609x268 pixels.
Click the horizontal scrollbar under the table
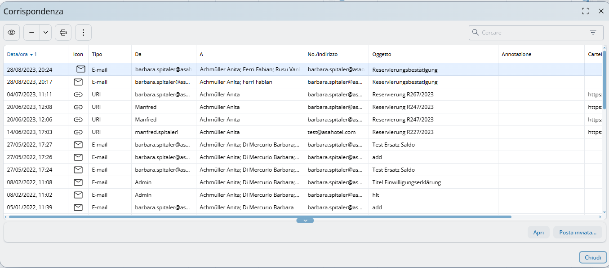(x=260, y=217)
